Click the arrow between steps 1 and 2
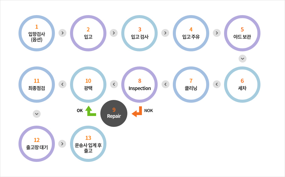The image size is (285, 177). [62, 33]
